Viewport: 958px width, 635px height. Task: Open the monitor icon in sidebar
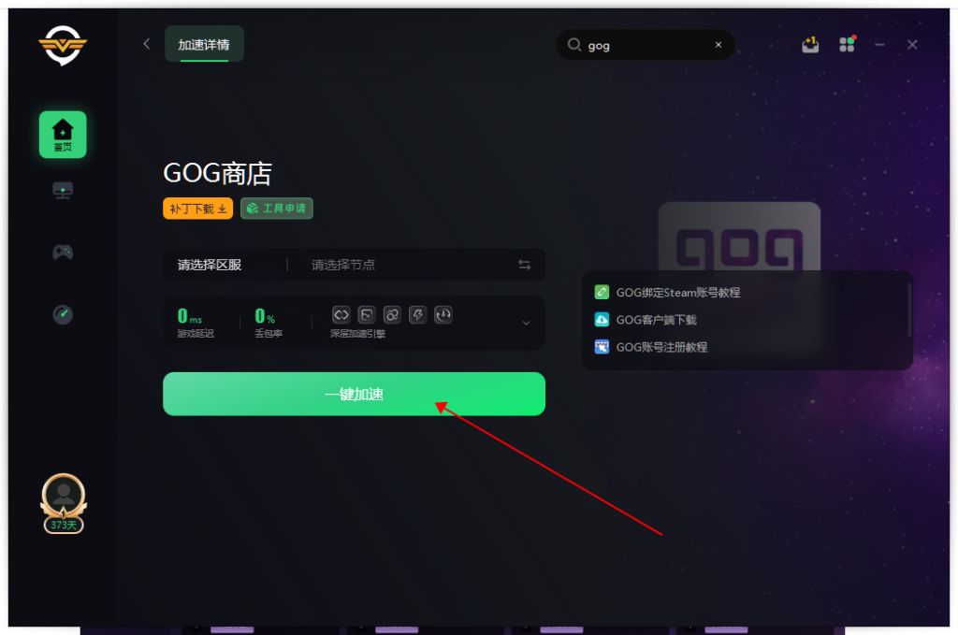63,191
